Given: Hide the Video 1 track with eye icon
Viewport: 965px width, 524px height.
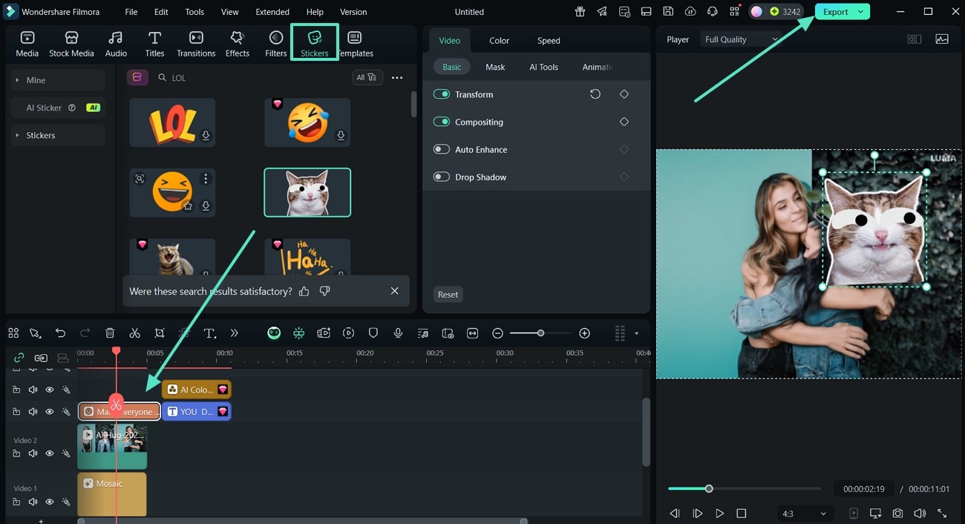Looking at the screenshot, I should coord(50,502).
